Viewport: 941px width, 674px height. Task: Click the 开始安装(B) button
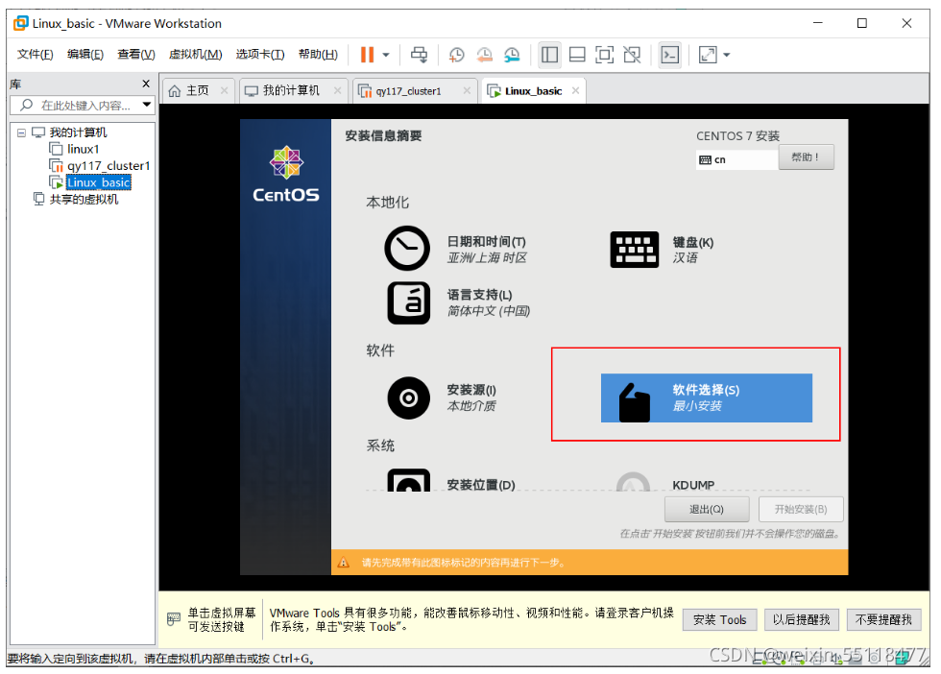801,510
